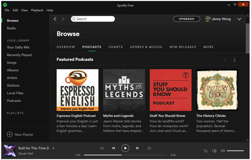Open Radio in the sidebar
The width and height of the screenshot is (251, 160).
tap(11, 28)
